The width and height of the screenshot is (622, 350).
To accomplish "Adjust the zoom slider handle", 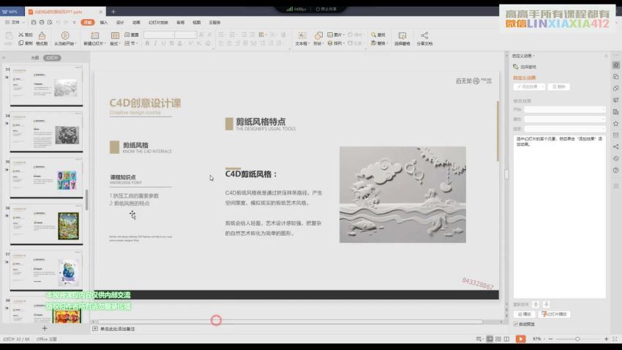I will pos(577,339).
